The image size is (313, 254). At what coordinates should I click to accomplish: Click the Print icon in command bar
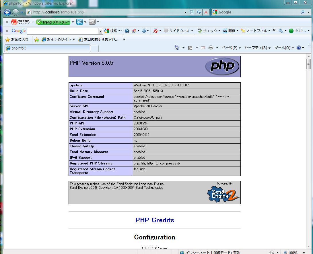(211, 48)
